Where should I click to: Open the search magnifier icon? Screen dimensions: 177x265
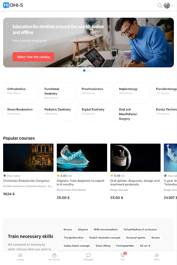pyautogui.click(x=160, y=5)
